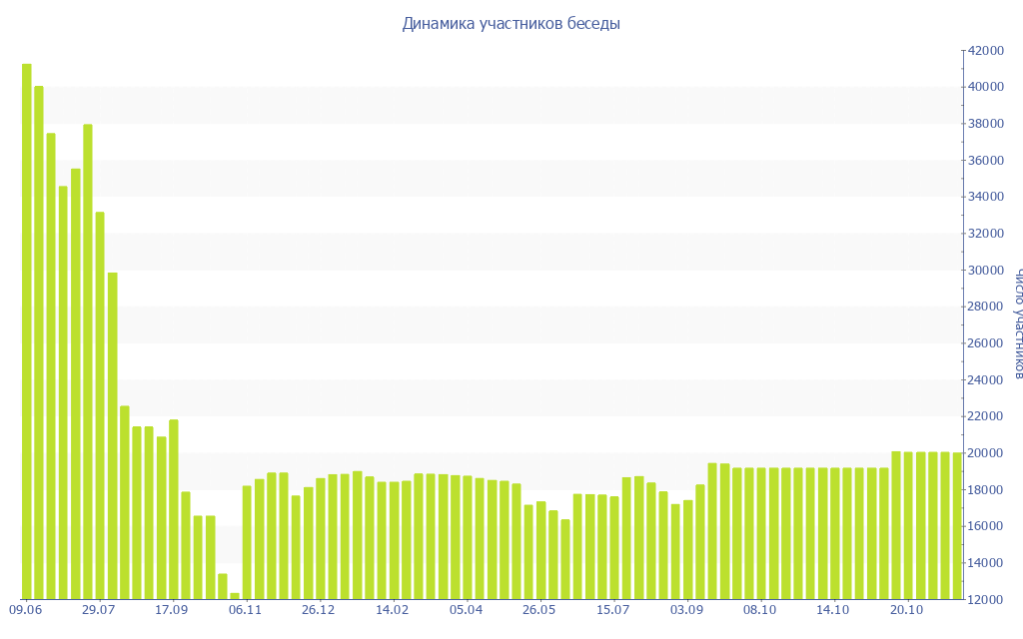The width and height of the screenshot is (1023, 639).
Task: Click the last bar on the right
Action: click(x=957, y=525)
